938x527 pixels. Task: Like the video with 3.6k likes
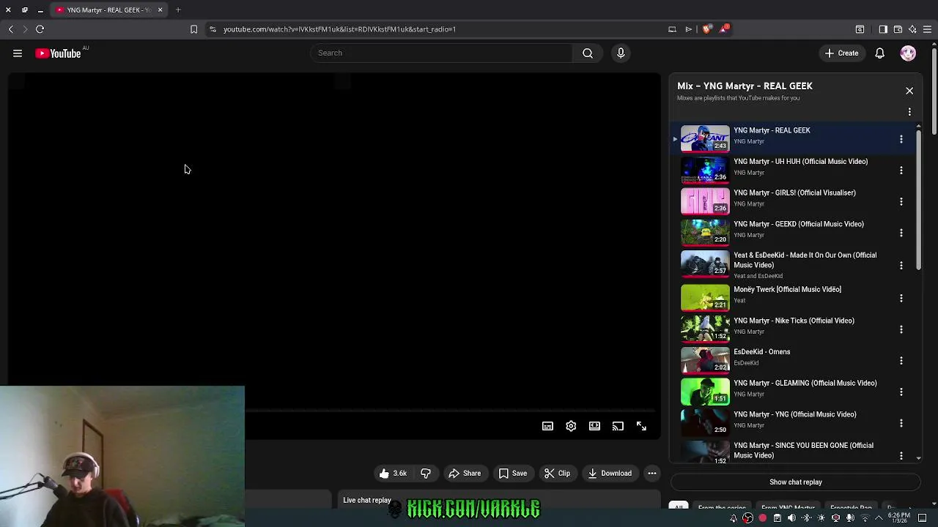pyautogui.click(x=392, y=474)
